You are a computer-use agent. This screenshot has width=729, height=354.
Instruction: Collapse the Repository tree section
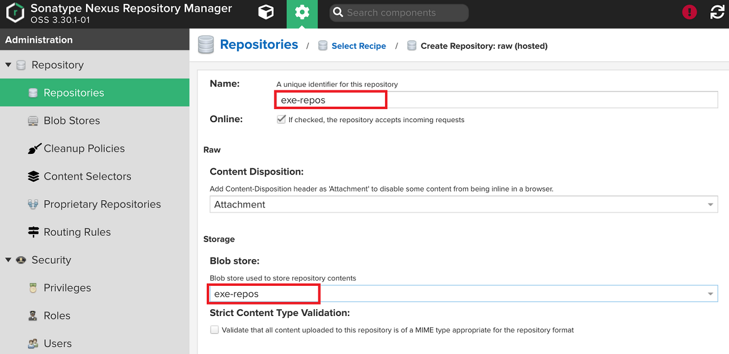click(x=8, y=65)
